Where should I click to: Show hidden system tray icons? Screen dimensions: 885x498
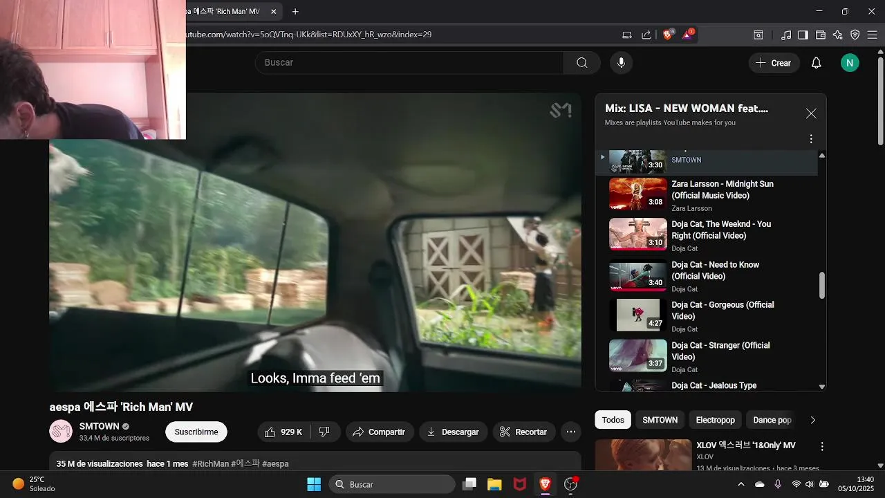point(741,484)
